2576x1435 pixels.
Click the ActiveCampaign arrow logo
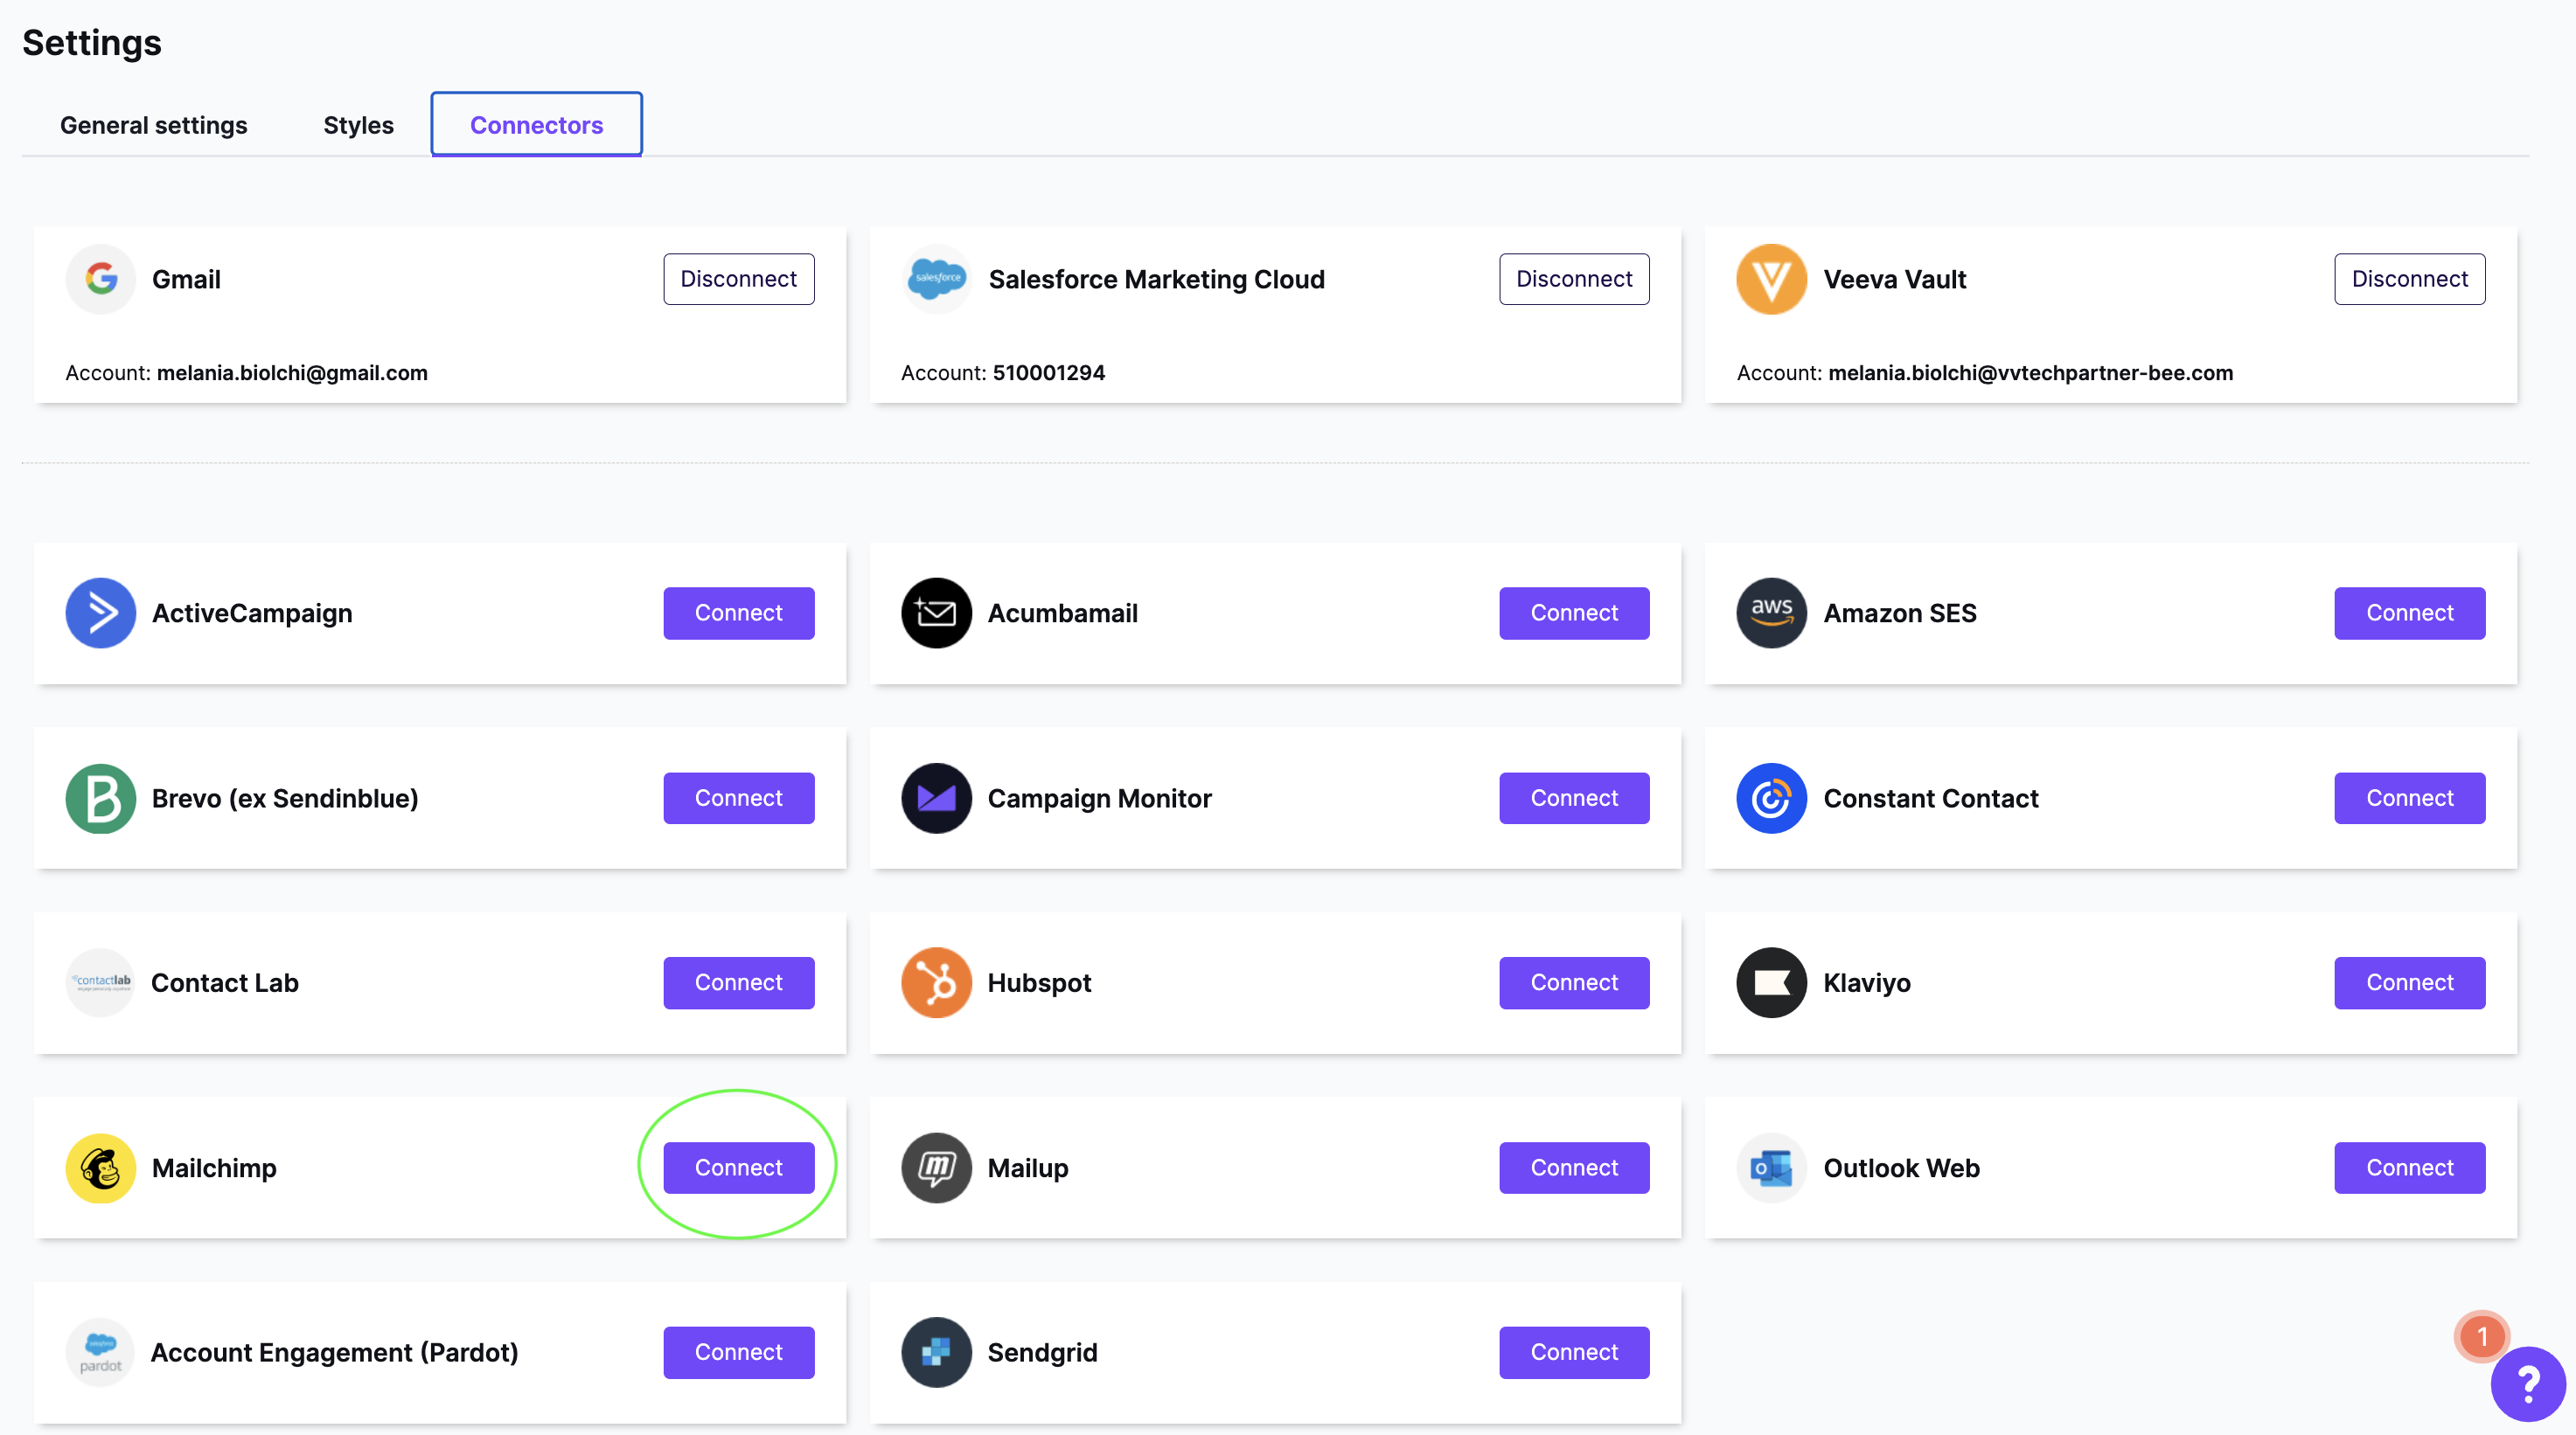tap(100, 613)
